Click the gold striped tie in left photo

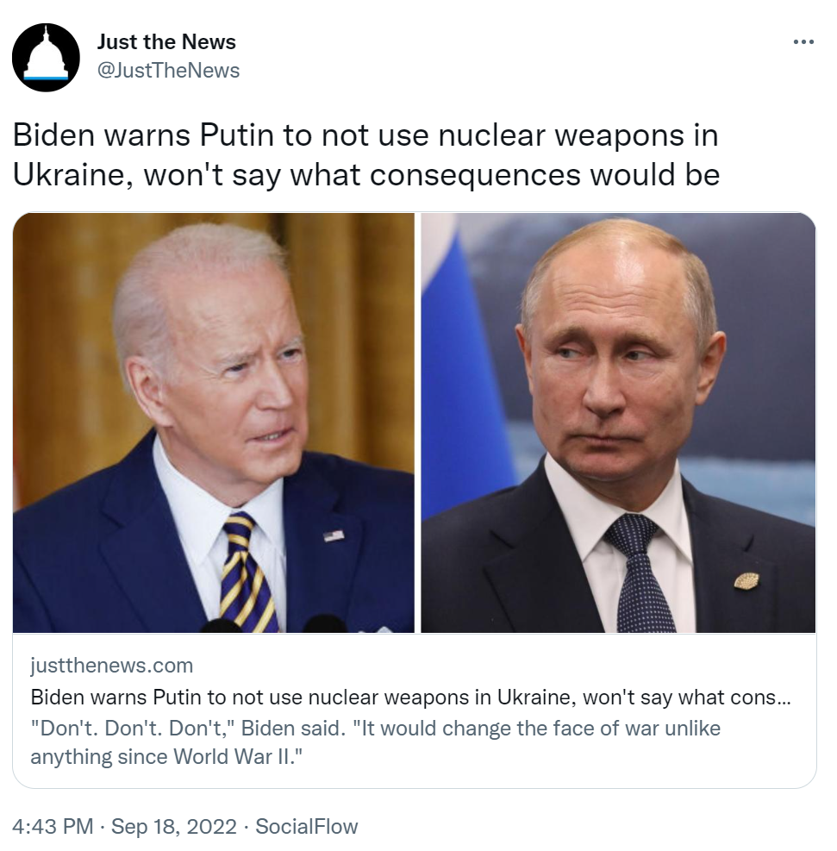click(x=247, y=573)
